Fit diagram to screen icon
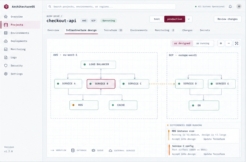Viewport: 246px width, 162px height. click(x=237, y=43)
